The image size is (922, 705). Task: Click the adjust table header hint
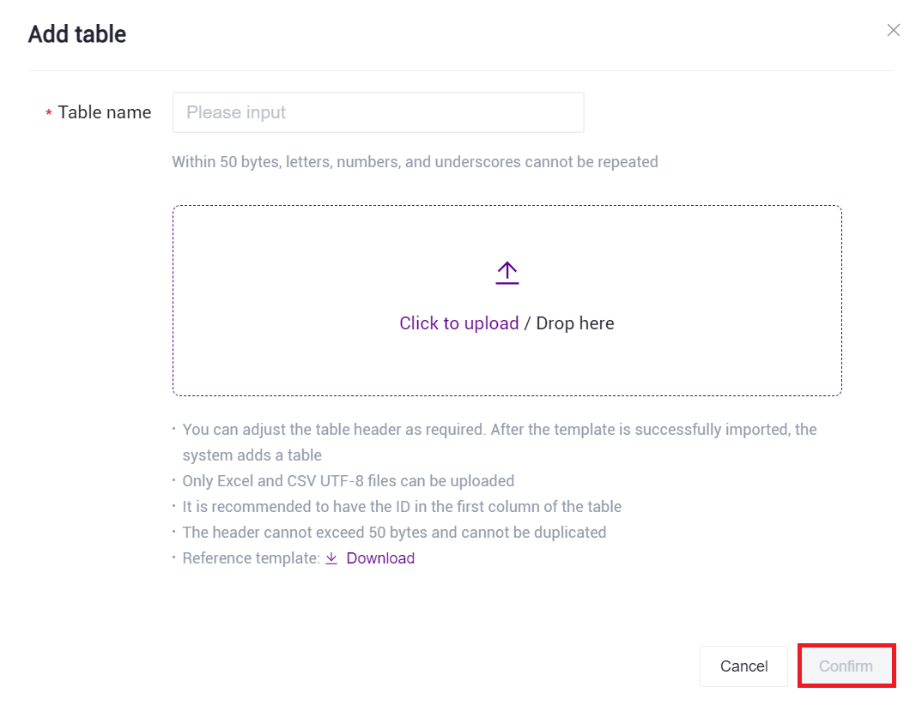coord(499,429)
